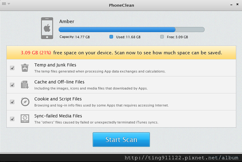Start the scan with the Start Scan button
Viewport: 242px width, 162px height.
coord(121,140)
